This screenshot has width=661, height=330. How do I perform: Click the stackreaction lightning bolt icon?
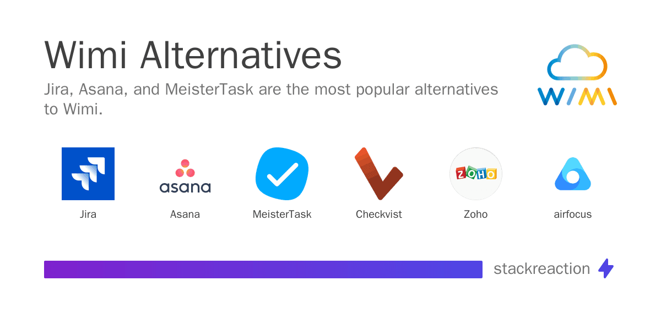pos(606,268)
